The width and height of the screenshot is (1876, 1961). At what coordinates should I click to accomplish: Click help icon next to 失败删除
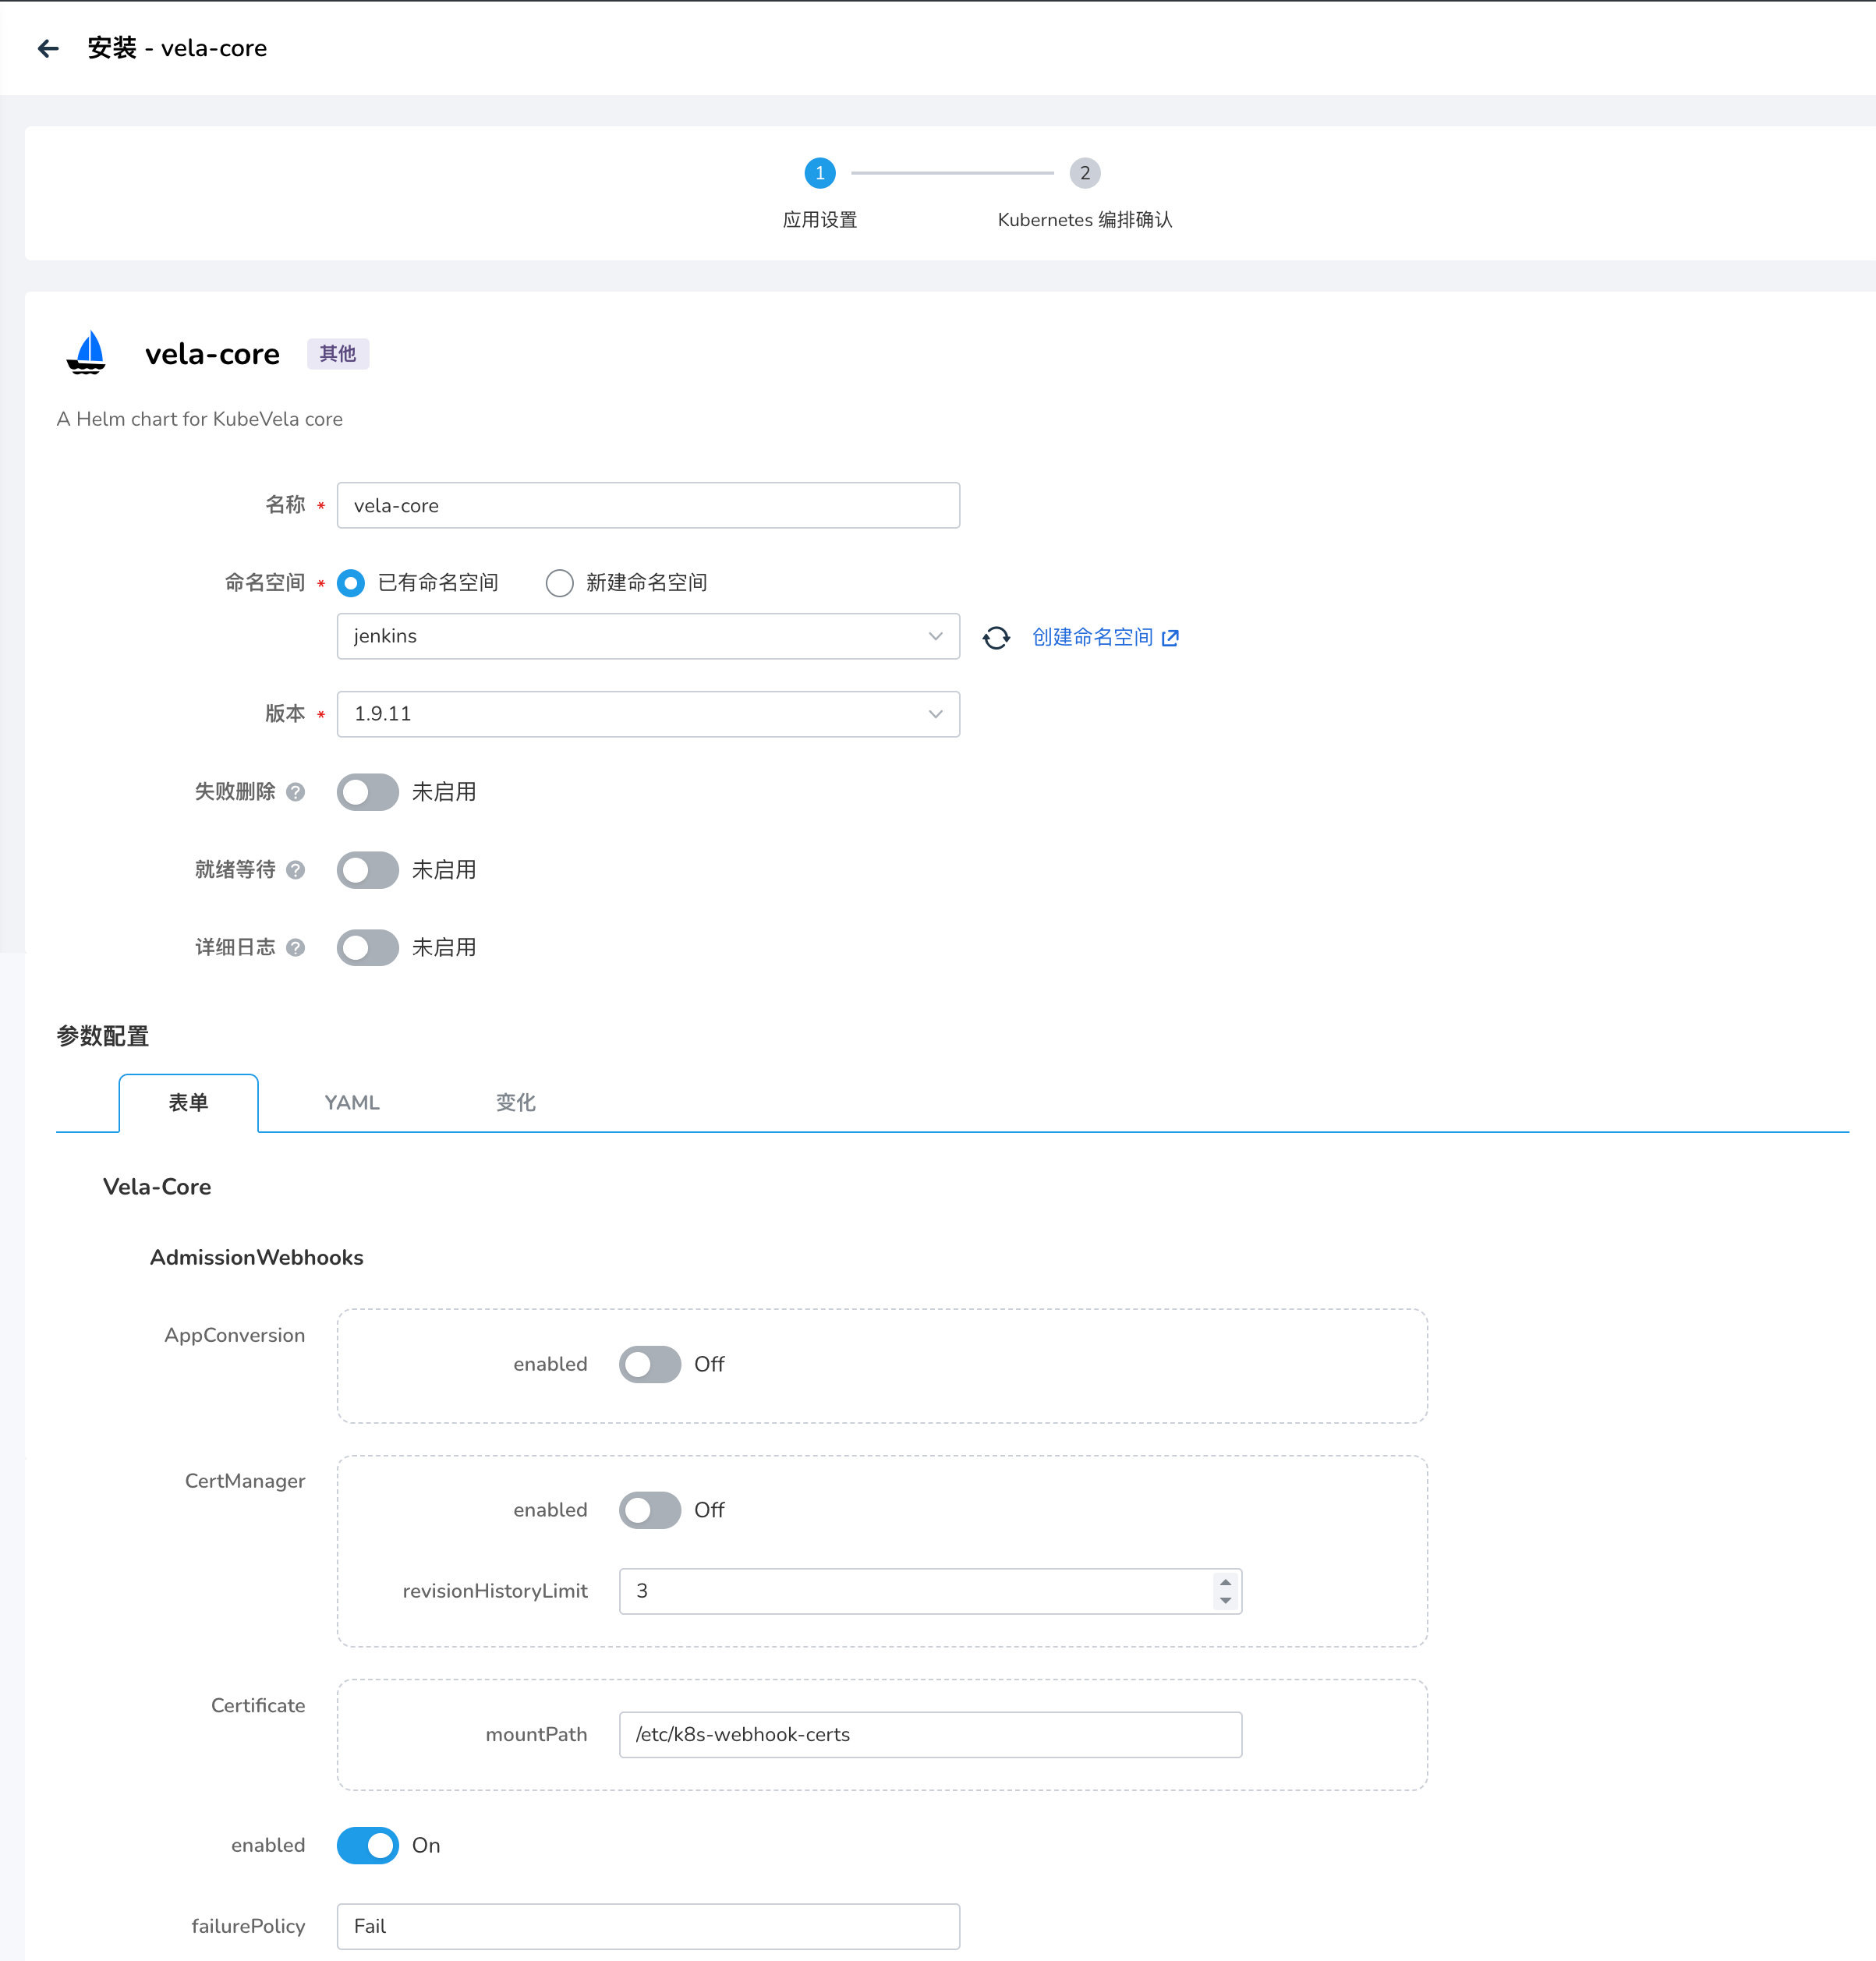coord(295,792)
